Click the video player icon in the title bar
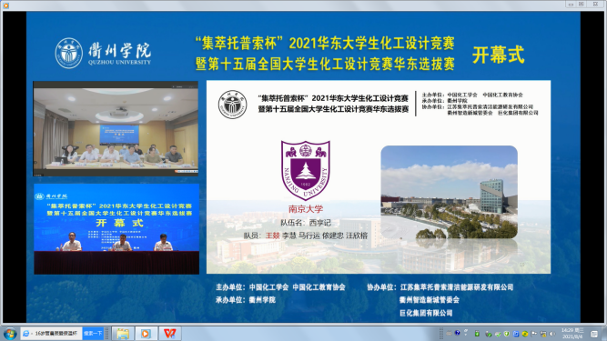 pos(5,5)
